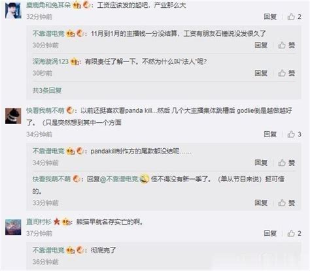This screenshot has height=271, width=310.
Task: Click thumbs-up on 不靠谱电竞's 11月到1月 reply
Action: pyautogui.click(x=286, y=45)
